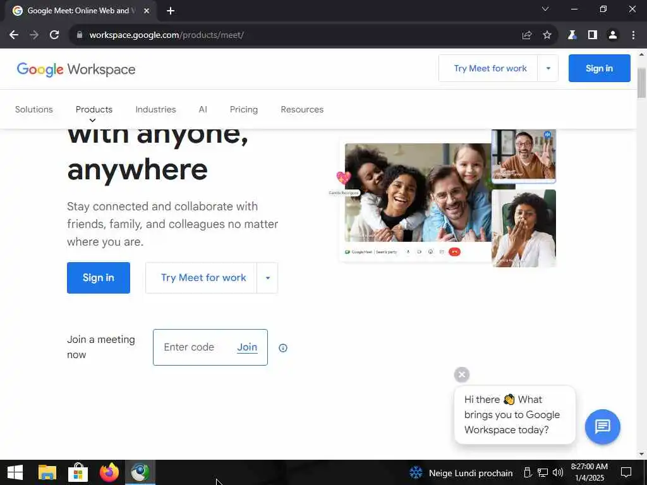Open the tab search chevron

pyautogui.click(x=545, y=9)
